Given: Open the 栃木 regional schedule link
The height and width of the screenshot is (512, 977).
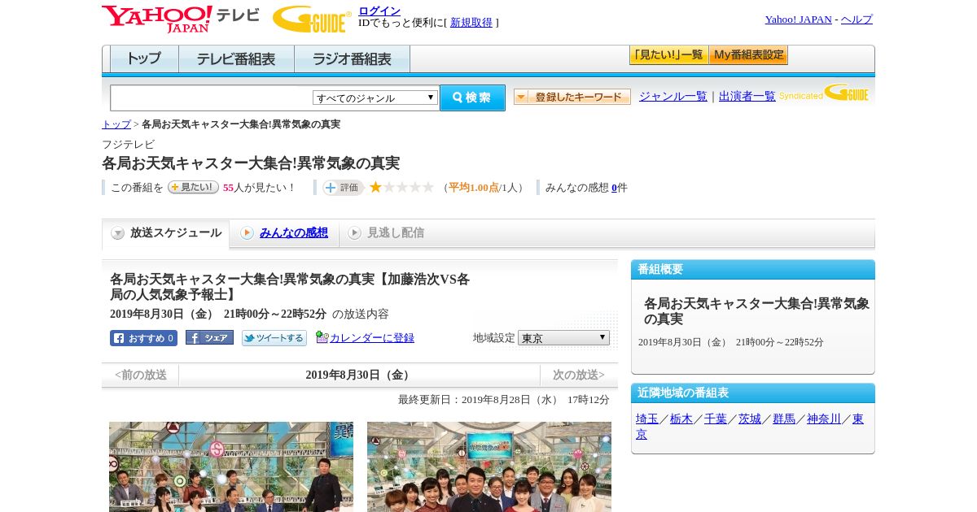Looking at the screenshot, I should [x=681, y=419].
